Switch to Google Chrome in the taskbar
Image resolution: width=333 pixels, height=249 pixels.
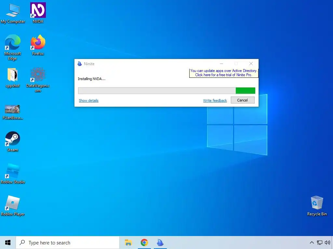click(144, 243)
